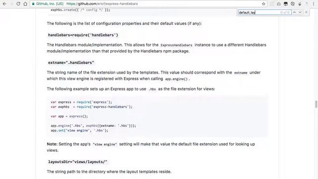This screenshot has width=318, height=179.
Task: Jump to previous find result
Action: coord(294,12)
